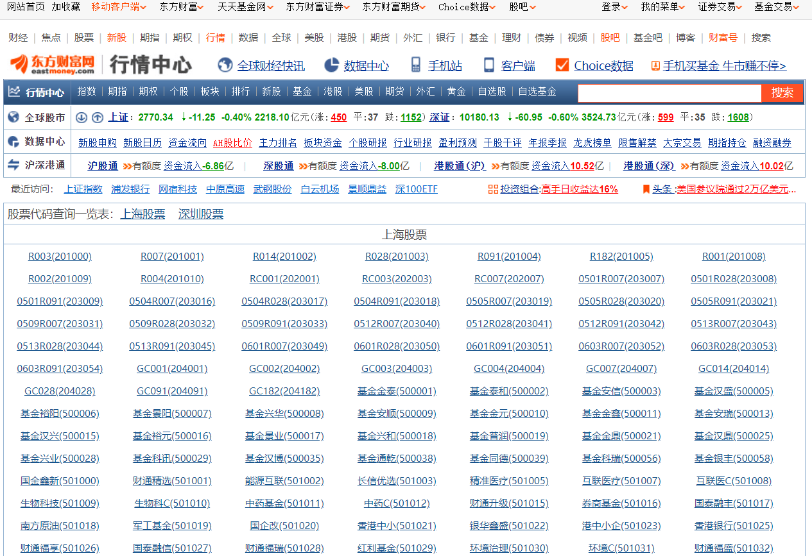812x556 pixels.
Task: Switch to 上海股票 list tab
Action: tap(143, 214)
